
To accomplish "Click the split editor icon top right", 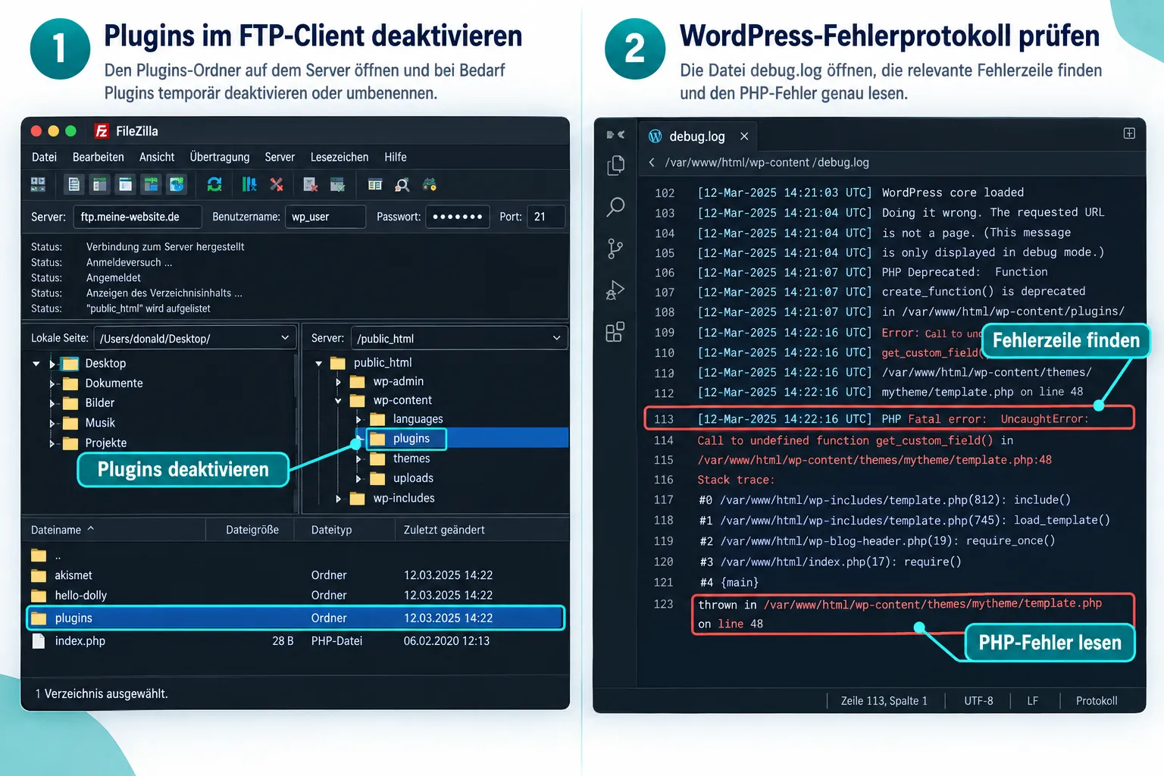I will pos(1129,133).
